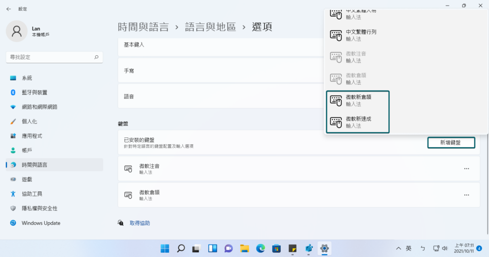489x257 pixels.
Task: Navigate to 時間與語言 breadcrumb
Action: tap(143, 27)
